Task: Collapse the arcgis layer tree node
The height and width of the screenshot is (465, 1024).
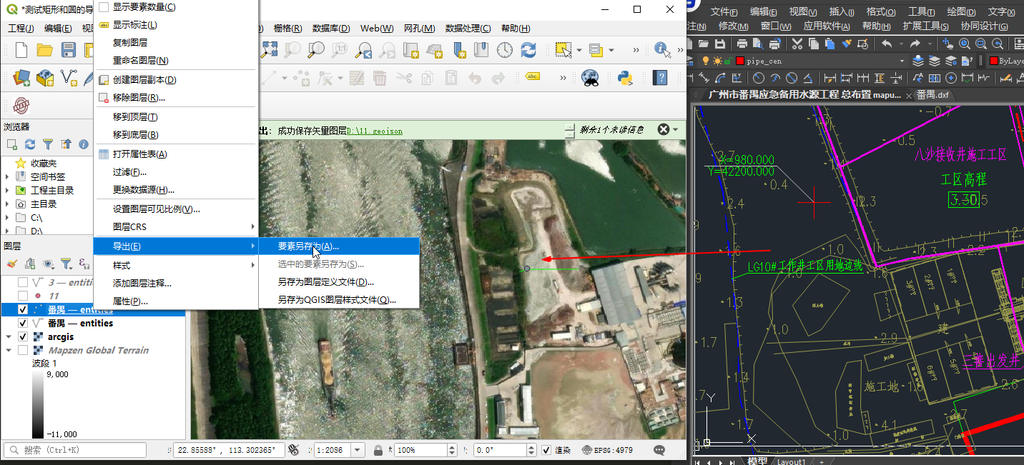Action: [8, 336]
